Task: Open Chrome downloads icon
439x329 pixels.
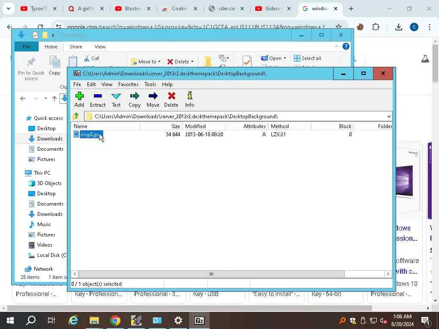Action: pos(398,27)
